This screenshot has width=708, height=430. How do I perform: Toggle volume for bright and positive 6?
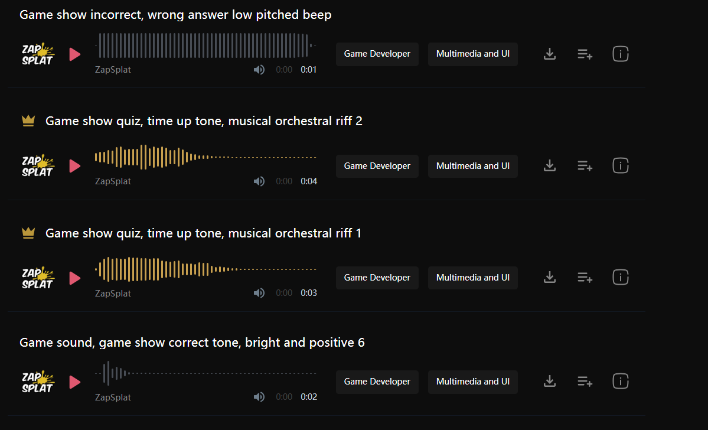pyautogui.click(x=259, y=397)
